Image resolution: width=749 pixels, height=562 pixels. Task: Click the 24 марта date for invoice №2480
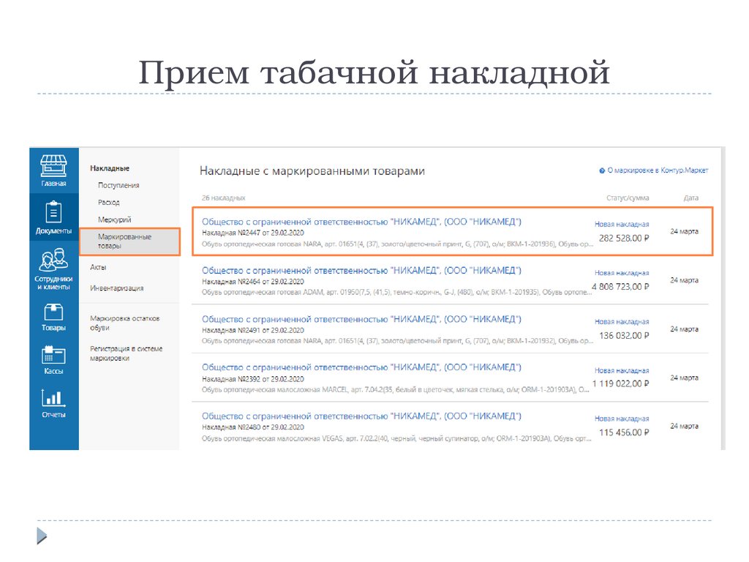(x=684, y=427)
